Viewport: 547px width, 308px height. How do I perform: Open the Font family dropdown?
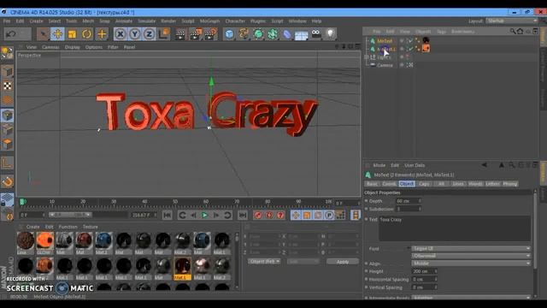click(x=471, y=248)
